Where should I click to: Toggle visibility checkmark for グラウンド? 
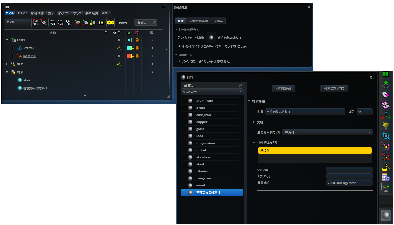tap(119, 48)
